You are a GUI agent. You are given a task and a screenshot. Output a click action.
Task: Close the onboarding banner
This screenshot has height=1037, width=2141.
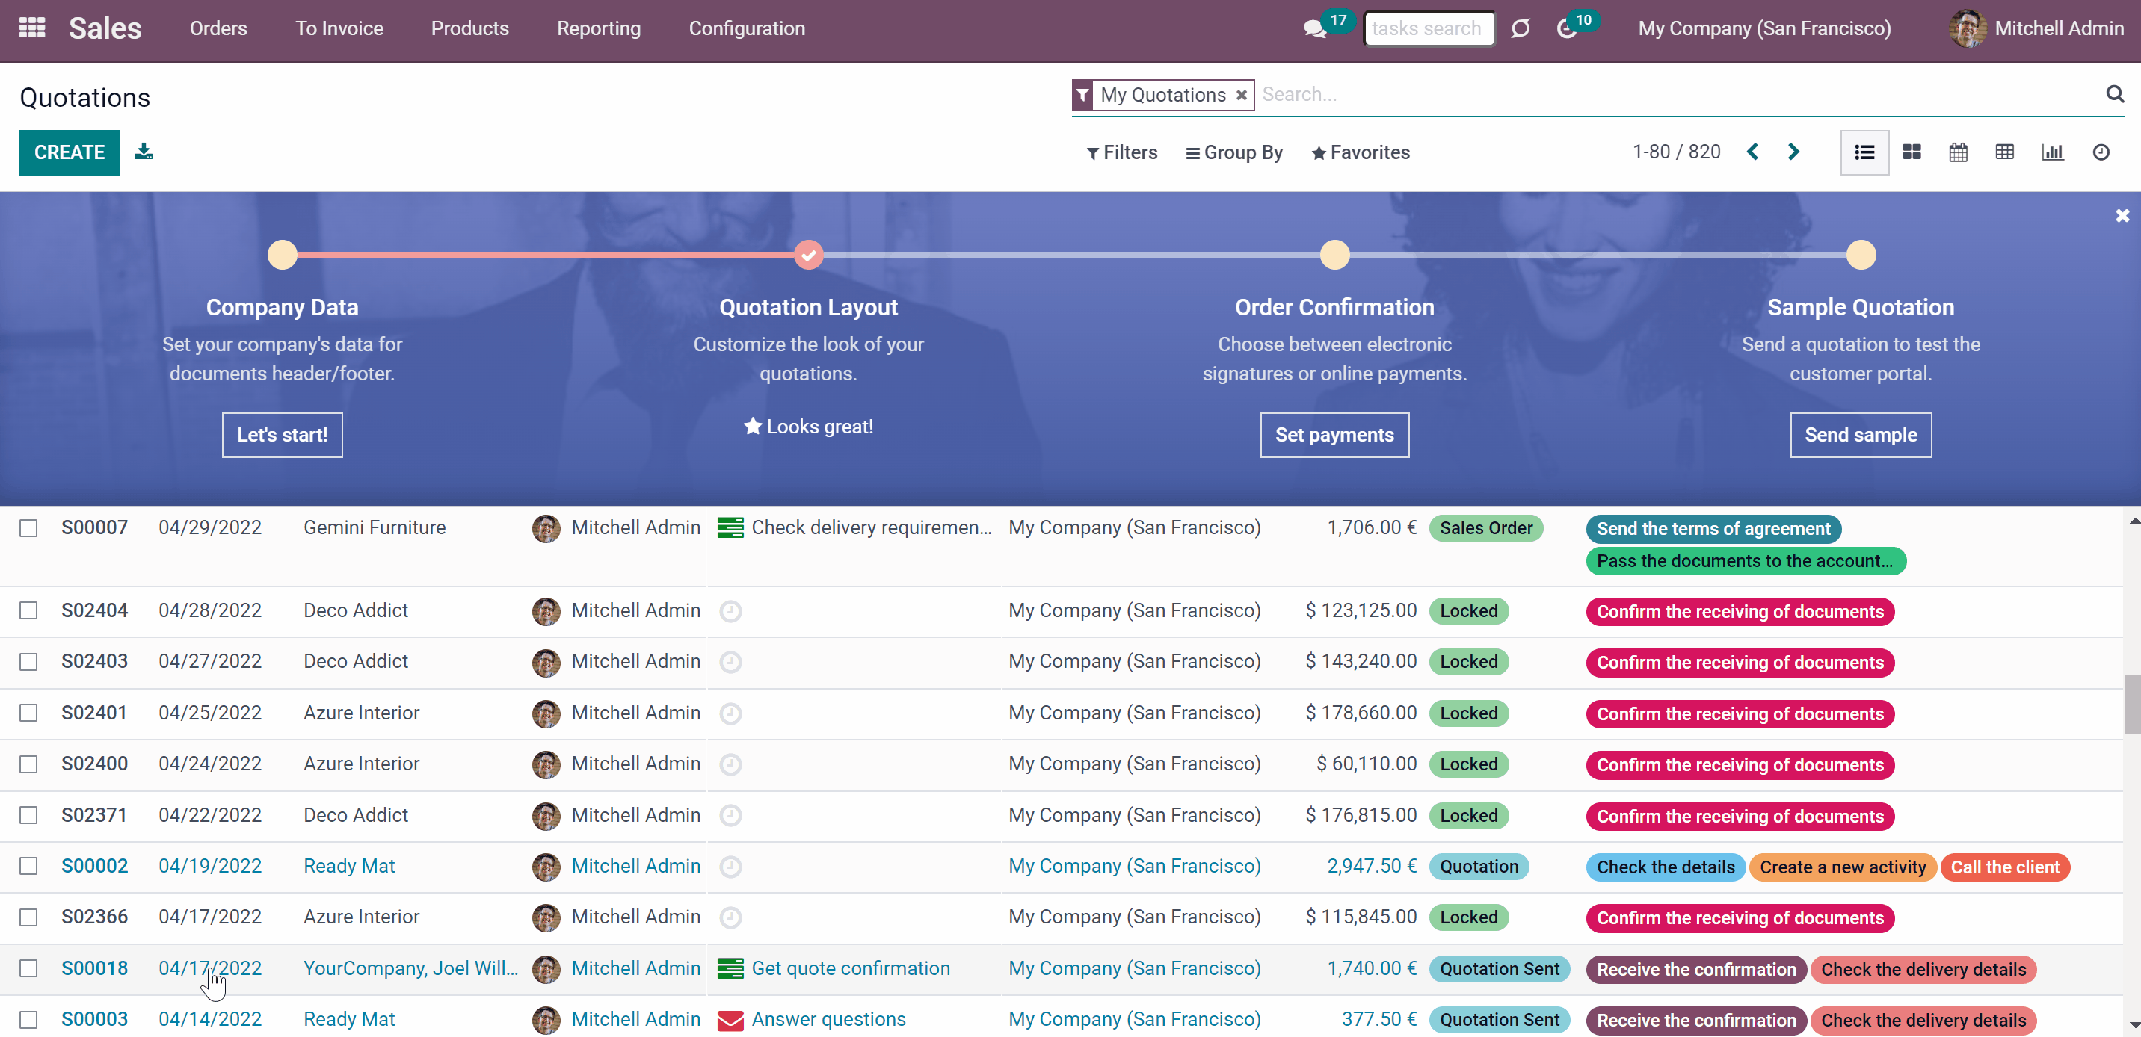[2122, 216]
